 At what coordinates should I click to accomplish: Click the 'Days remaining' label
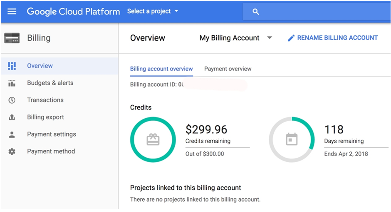[344, 141]
